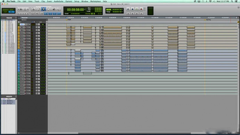
Task: Select the Pencil tool
Action: pos(59,9)
